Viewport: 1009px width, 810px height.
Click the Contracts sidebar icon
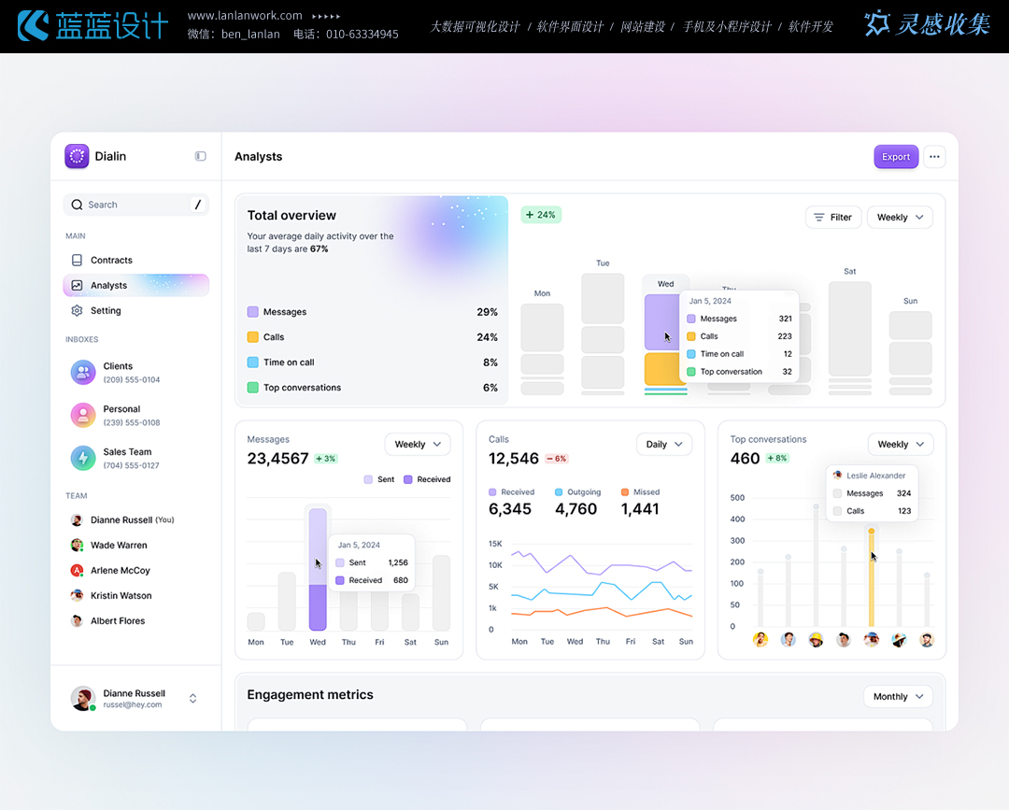coord(77,261)
